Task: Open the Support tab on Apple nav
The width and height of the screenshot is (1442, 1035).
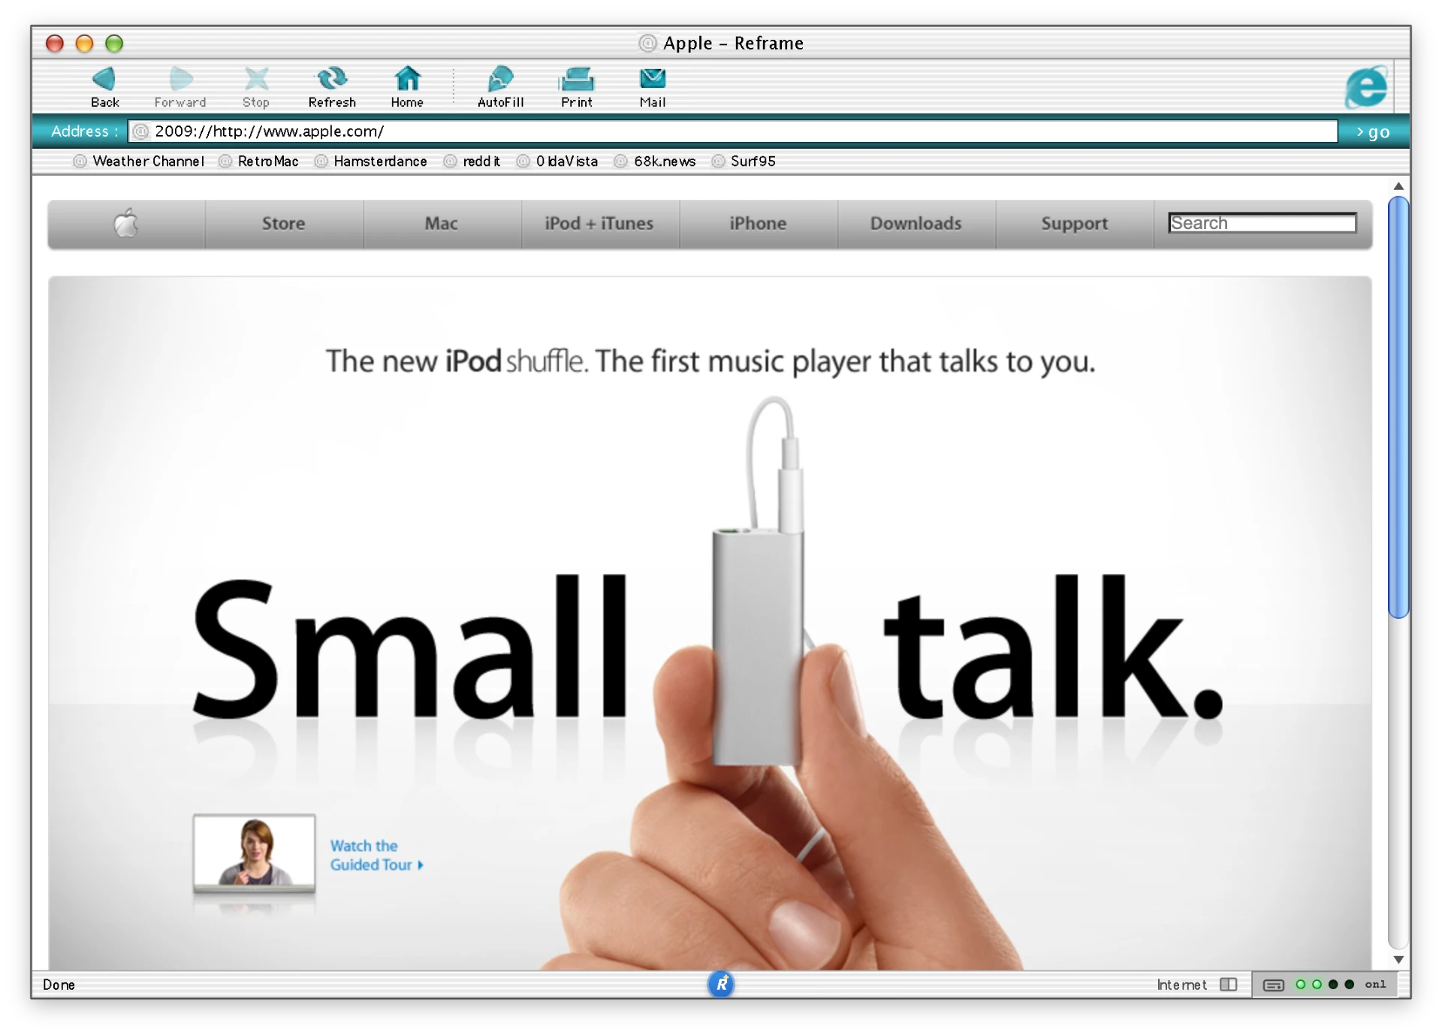Action: [1075, 224]
